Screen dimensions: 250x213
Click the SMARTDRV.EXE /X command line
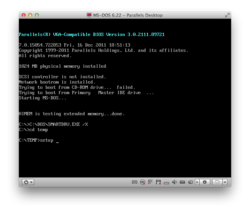point(53,124)
